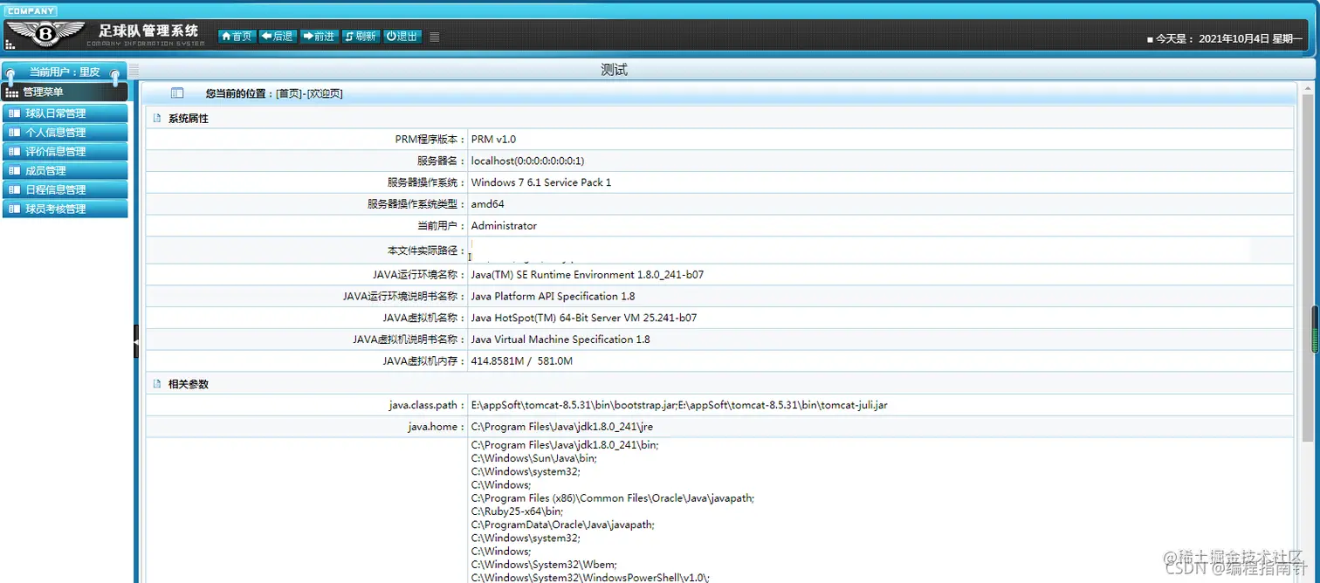Screen dimensions: 1320x583
Task: Click the java.home label
Action: click(x=437, y=428)
